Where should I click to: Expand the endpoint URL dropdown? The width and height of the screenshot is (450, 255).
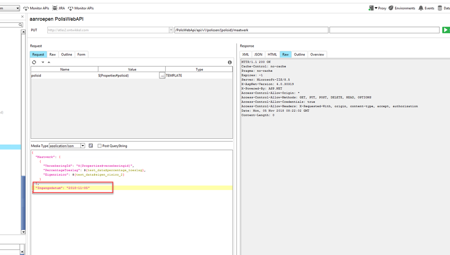click(171, 30)
